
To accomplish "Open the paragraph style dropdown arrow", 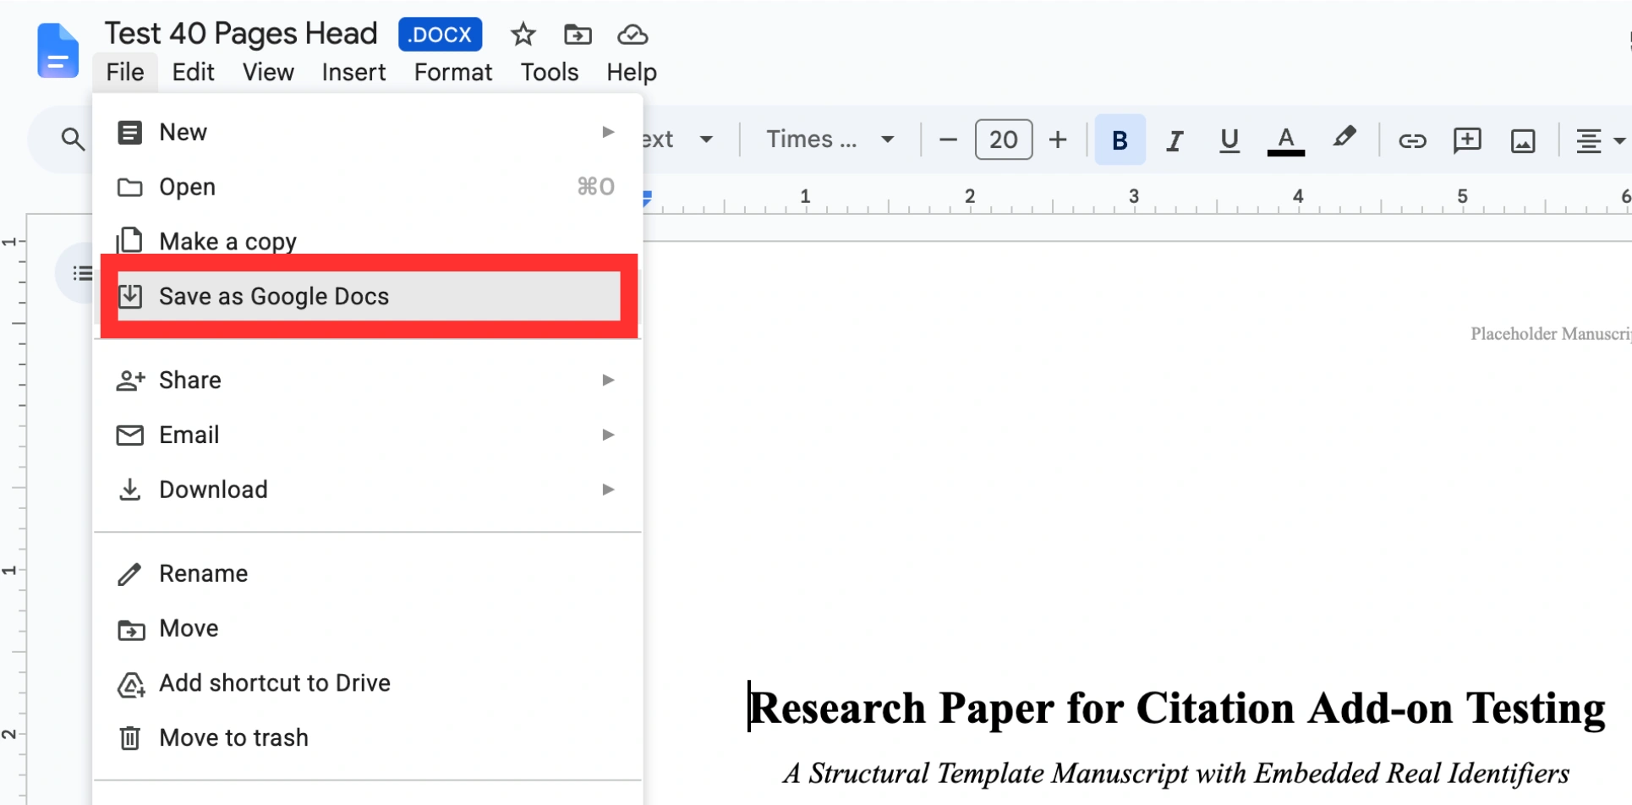I will tap(706, 140).
